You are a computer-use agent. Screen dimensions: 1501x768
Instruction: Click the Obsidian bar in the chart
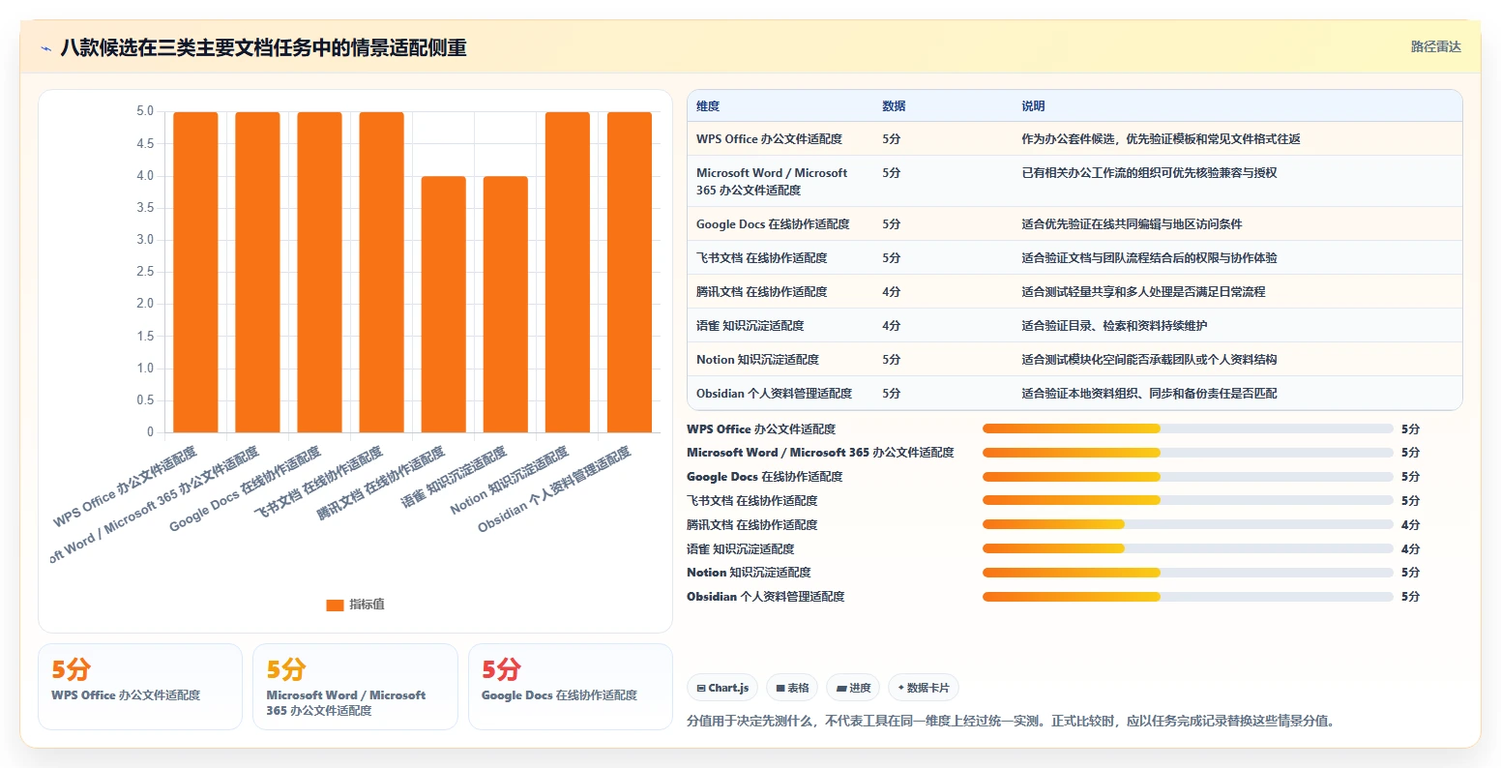point(630,272)
